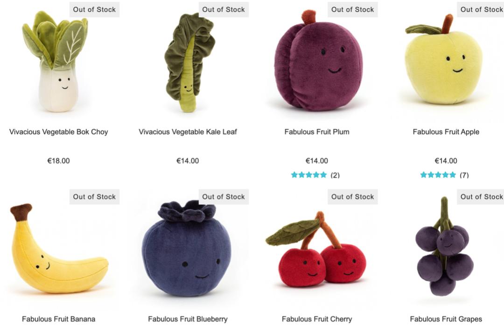Select the Fabulous Fruit Blueberry title
This screenshot has height=326, width=504.
tap(188, 319)
